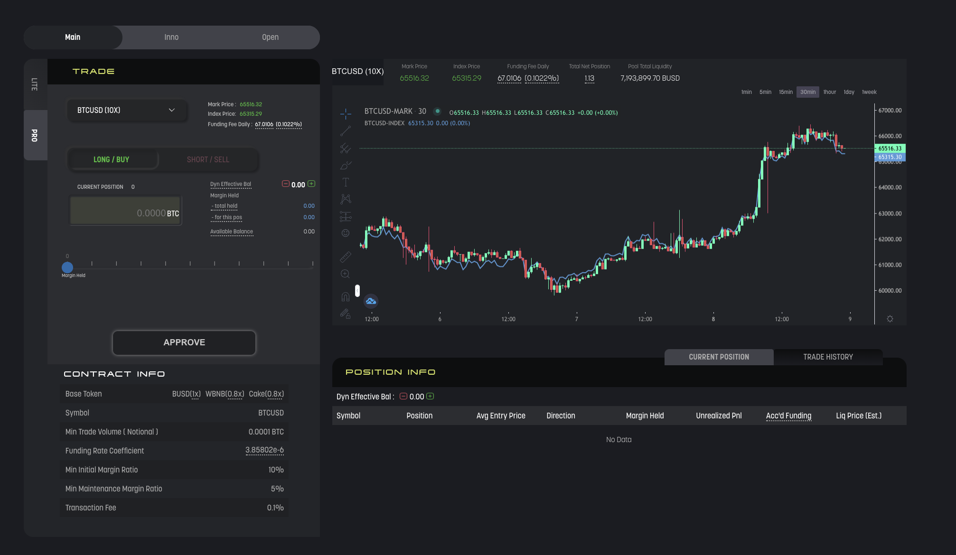The width and height of the screenshot is (956, 555).
Task: Set chart interval to 1day
Action: [849, 92]
